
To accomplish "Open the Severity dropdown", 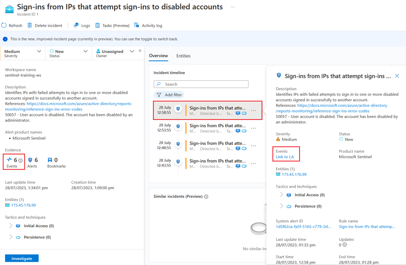I will coord(39,52).
